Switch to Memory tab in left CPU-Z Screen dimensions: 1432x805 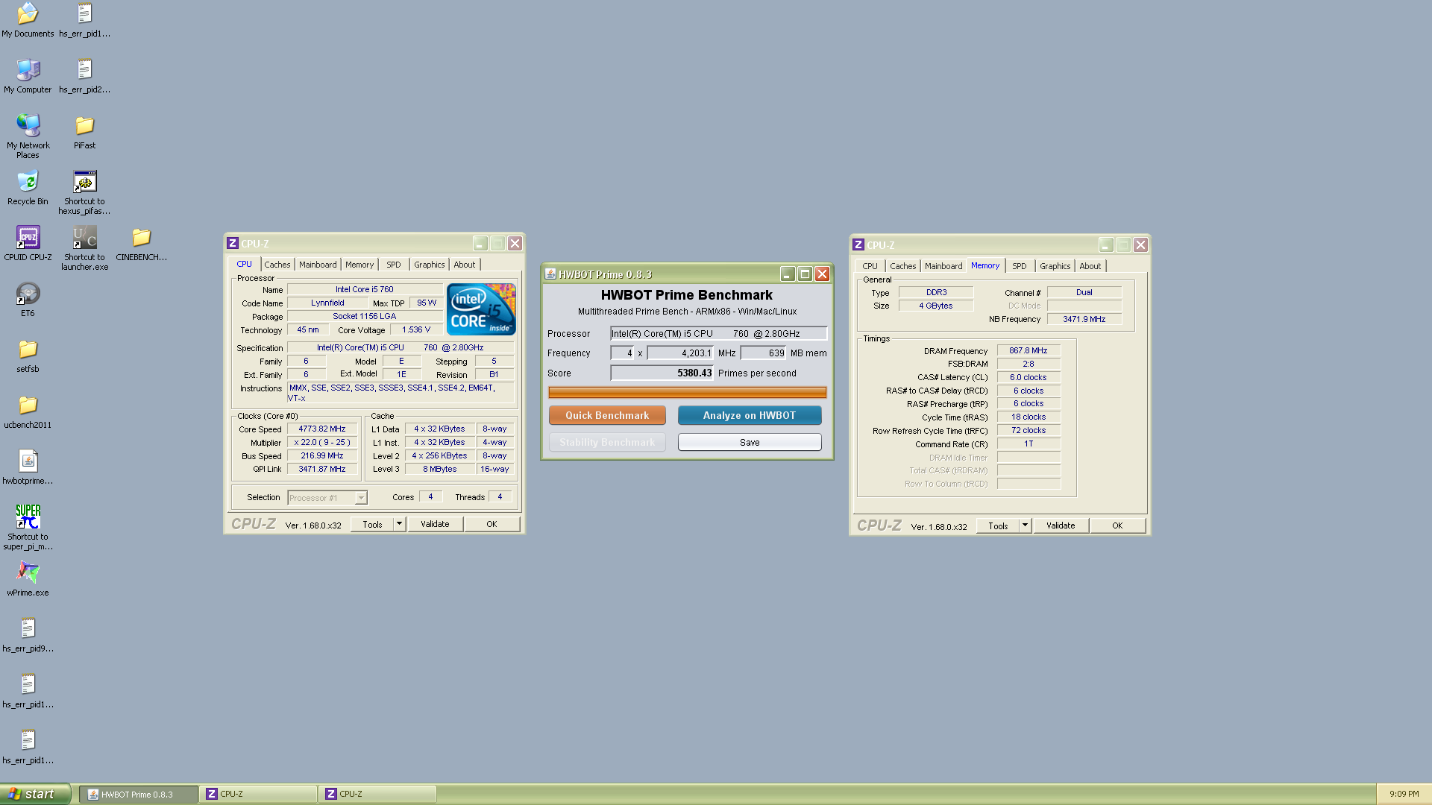click(x=359, y=265)
